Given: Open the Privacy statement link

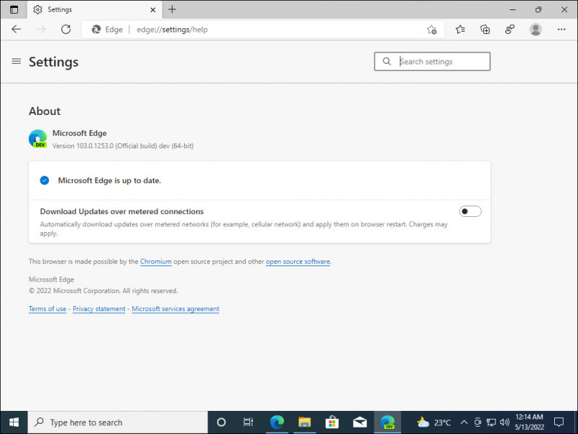Looking at the screenshot, I should point(99,309).
